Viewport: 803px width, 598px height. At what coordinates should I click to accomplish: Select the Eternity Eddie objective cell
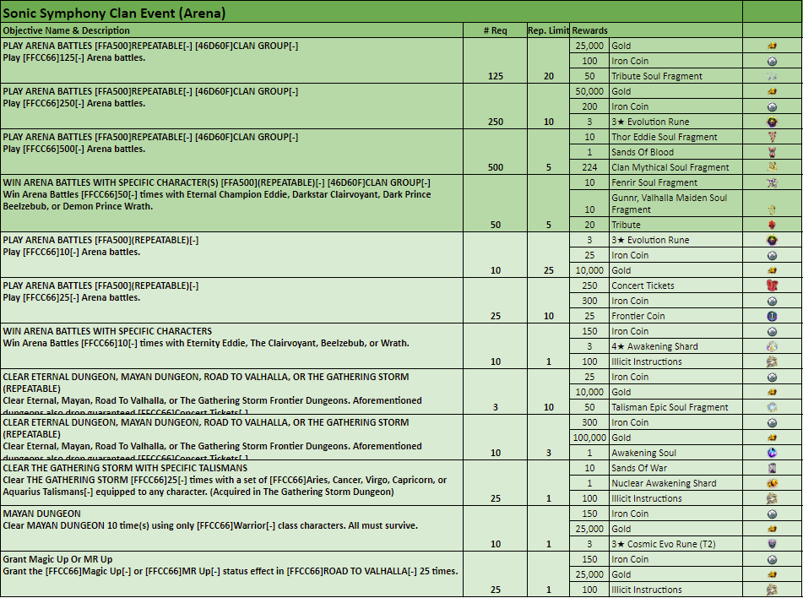(232, 346)
